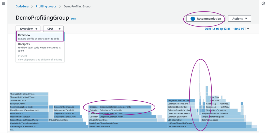Click the ALL frame in flame graph
Screen dimensions: 267x133
tap(133, 130)
